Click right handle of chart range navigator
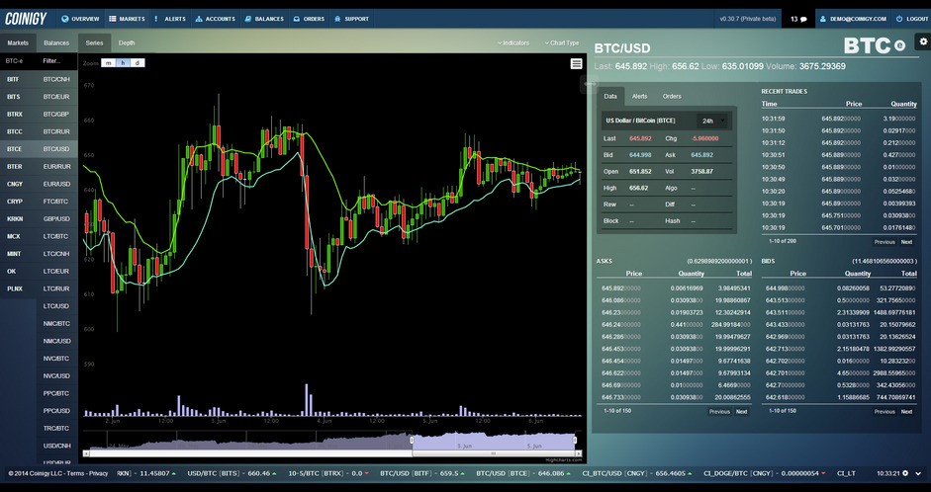The image size is (931, 492). tap(575, 440)
